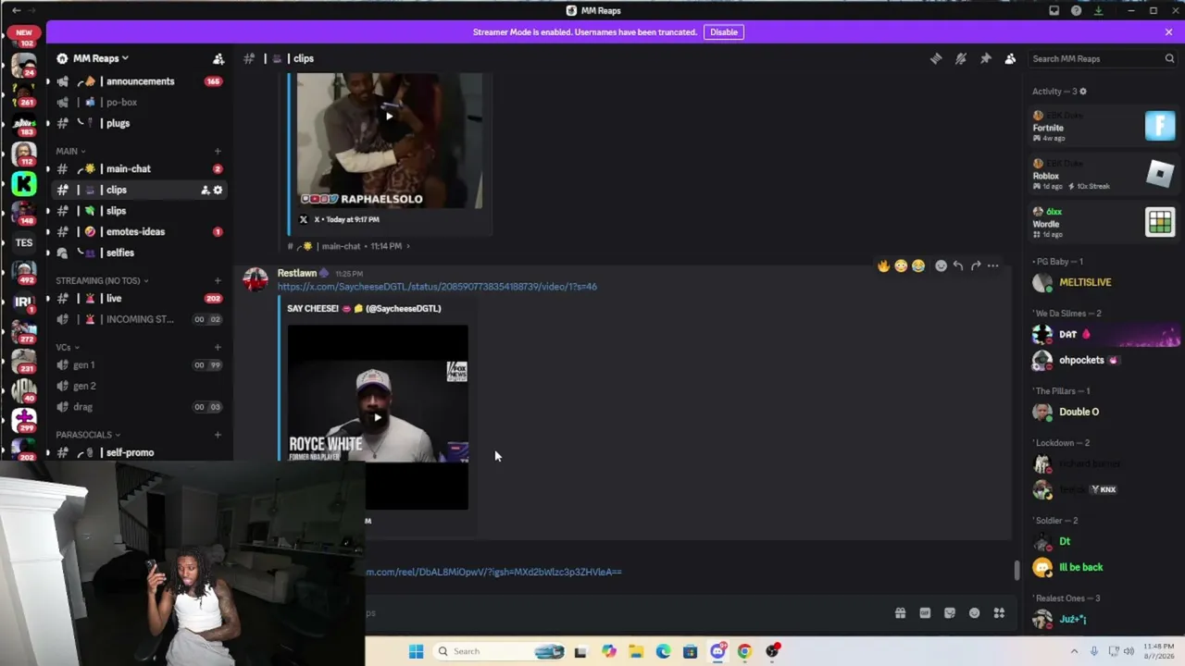Open the live channel

point(139,299)
